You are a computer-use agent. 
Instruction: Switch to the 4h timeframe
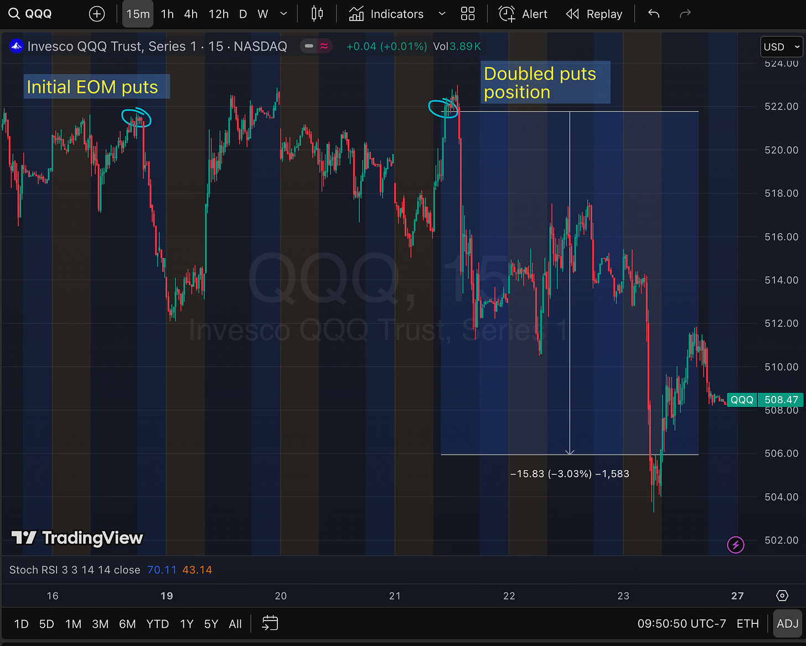click(x=191, y=14)
